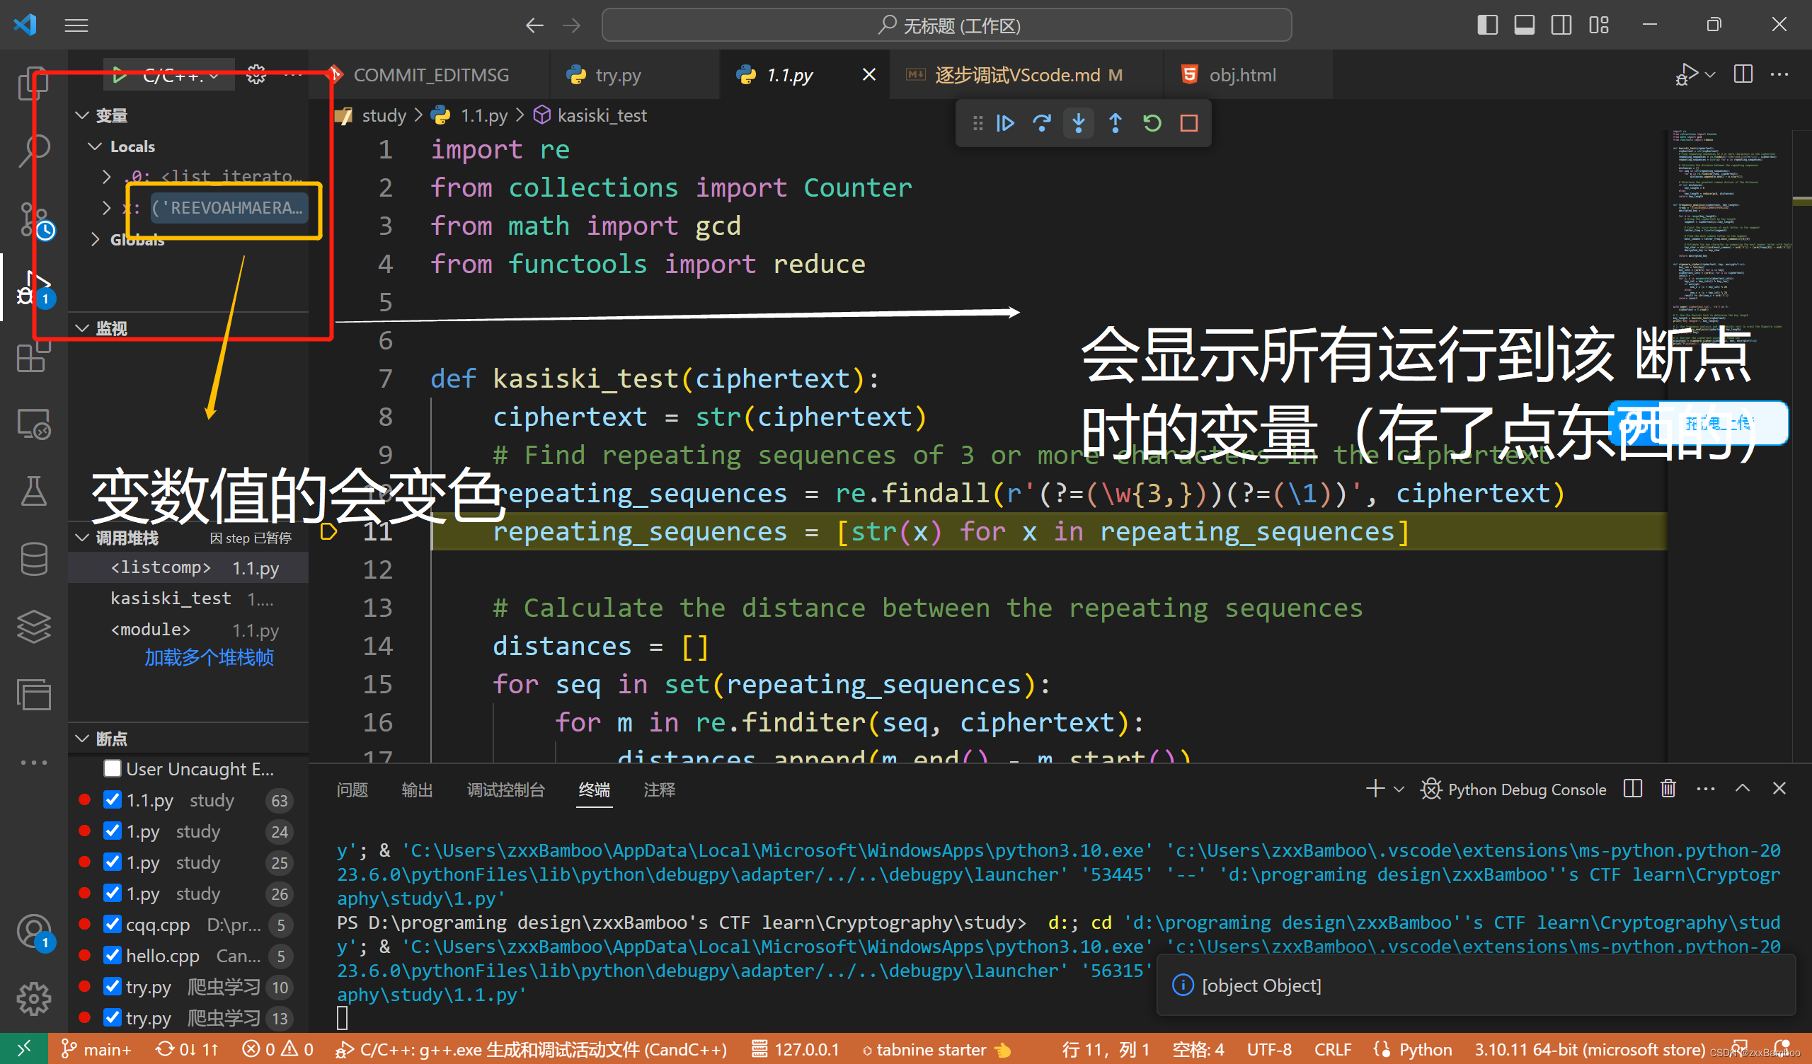The width and height of the screenshot is (1812, 1064).
Task: Open the Extensions view in activity bar
Action: [x=33, y=357]
